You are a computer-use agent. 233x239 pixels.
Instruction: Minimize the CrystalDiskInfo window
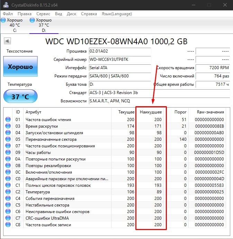(194, 5)
